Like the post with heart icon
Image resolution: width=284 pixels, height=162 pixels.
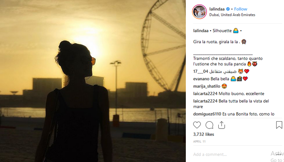point(197,125)
